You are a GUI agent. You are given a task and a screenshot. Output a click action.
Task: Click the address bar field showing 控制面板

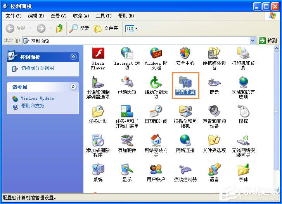[x=136, y=41]
